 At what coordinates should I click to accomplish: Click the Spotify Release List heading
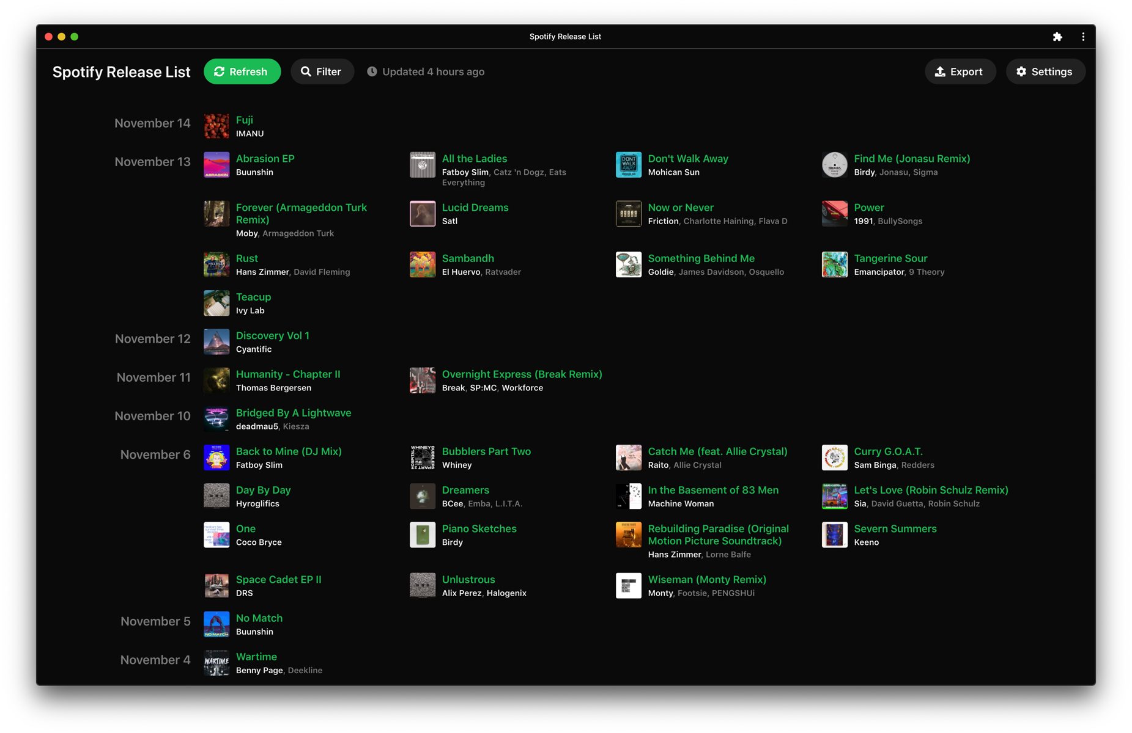122,72
